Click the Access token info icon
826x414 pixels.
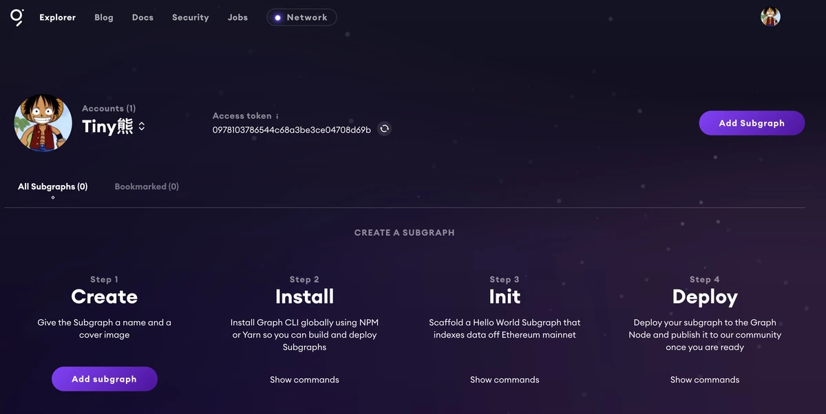tap(277, 116)
